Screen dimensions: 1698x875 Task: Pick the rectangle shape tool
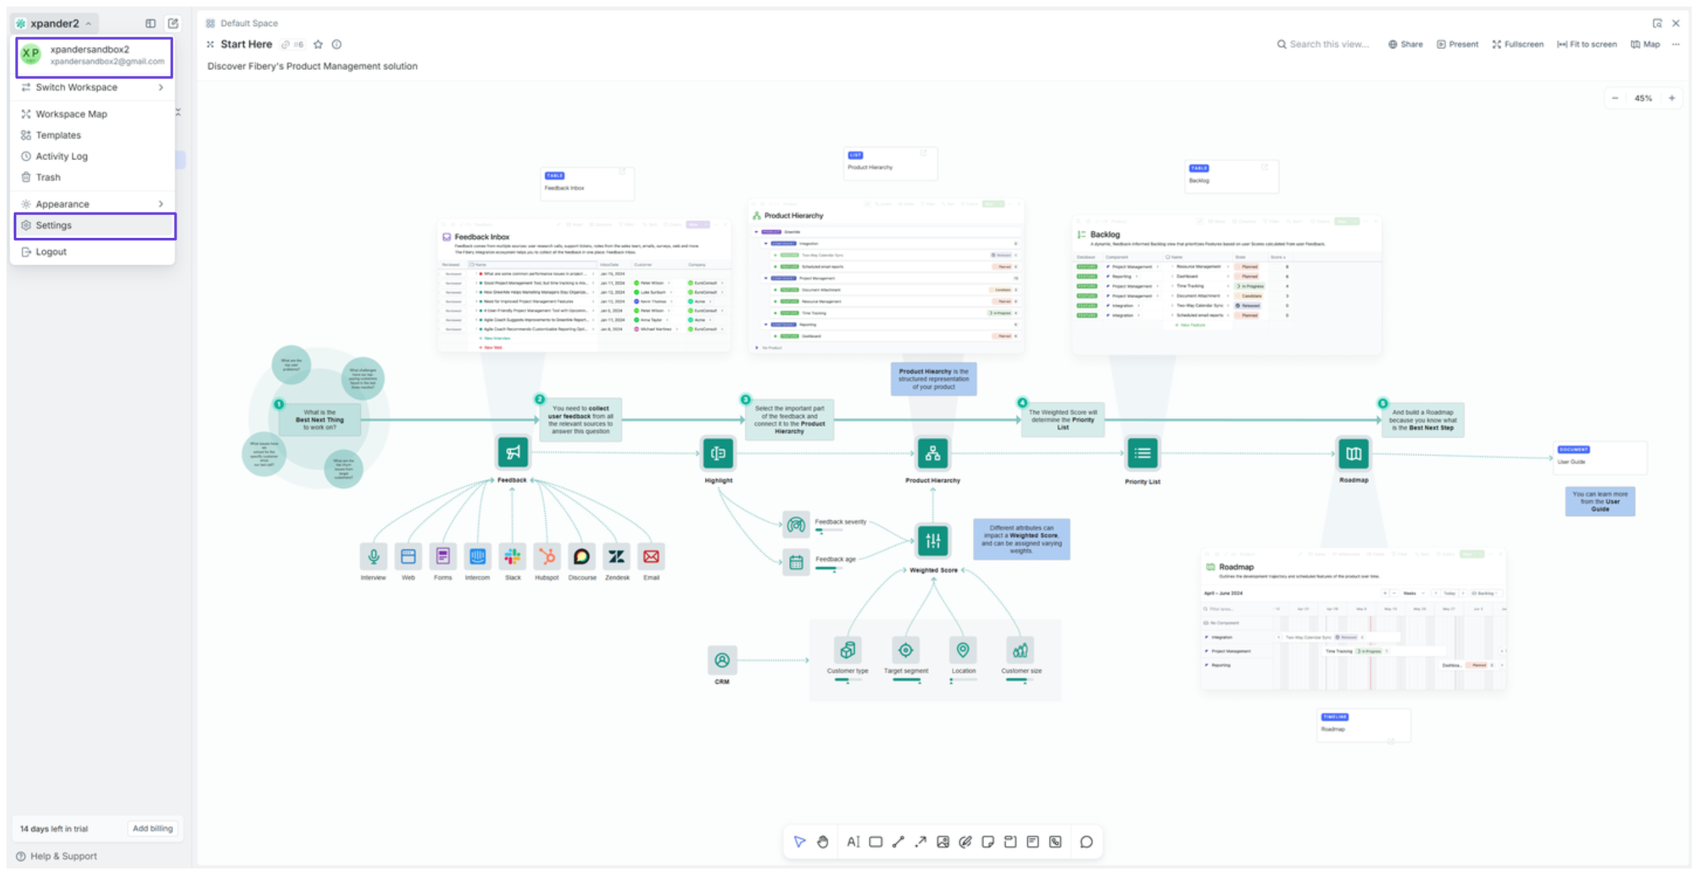pyautogui.click(x=875, y=842)
